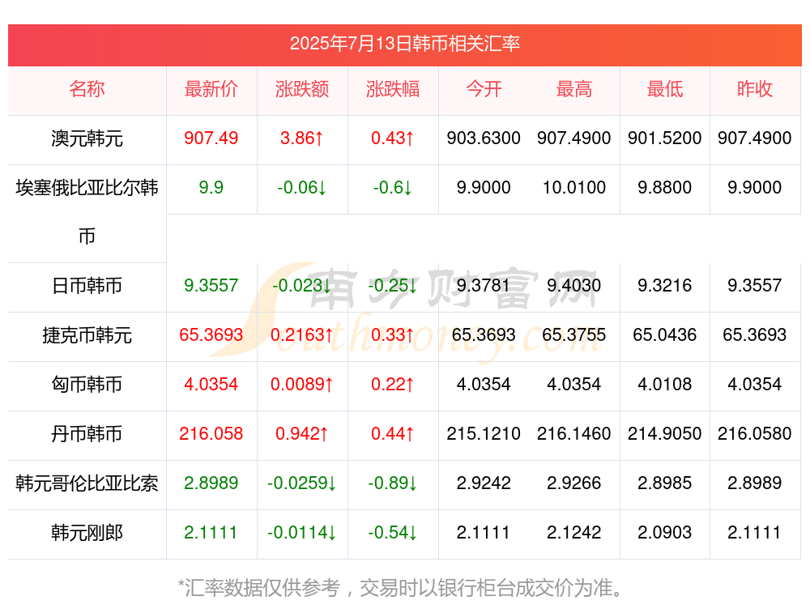The width and height of the screenshot is (810, 613).
Task: Click highest value 216.1460
Action: [x=574, y=434]
